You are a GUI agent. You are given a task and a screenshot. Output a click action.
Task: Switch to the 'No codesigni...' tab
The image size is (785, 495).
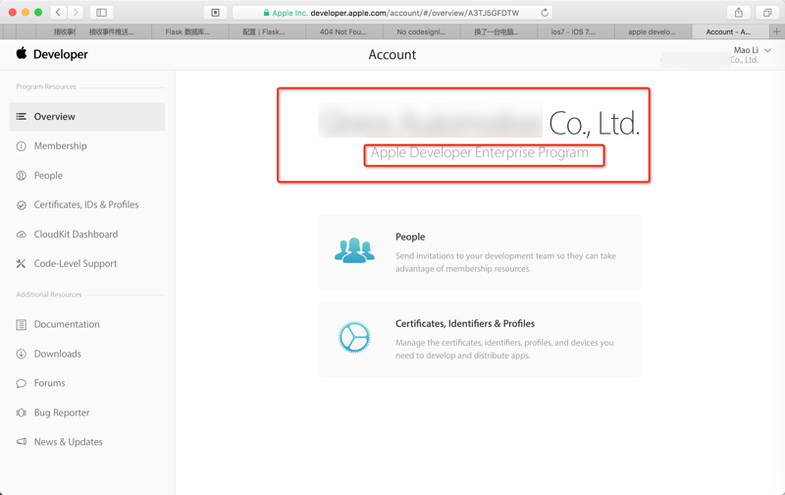pos(421,31)
